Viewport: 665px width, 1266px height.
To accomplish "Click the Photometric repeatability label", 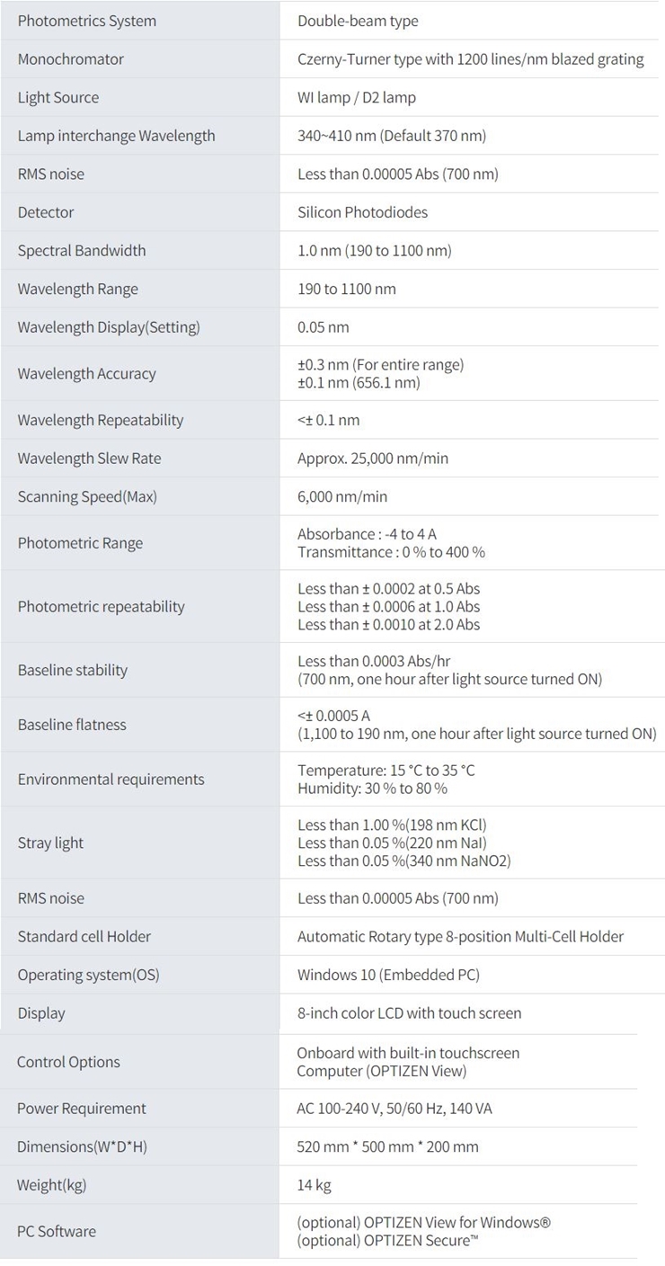I will [102, 607].
